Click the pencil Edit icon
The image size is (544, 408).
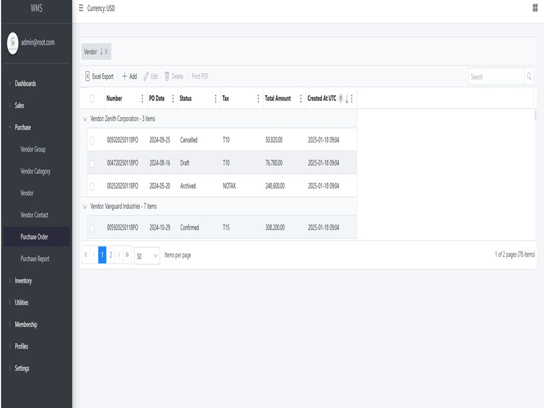(x=146, y=76)
